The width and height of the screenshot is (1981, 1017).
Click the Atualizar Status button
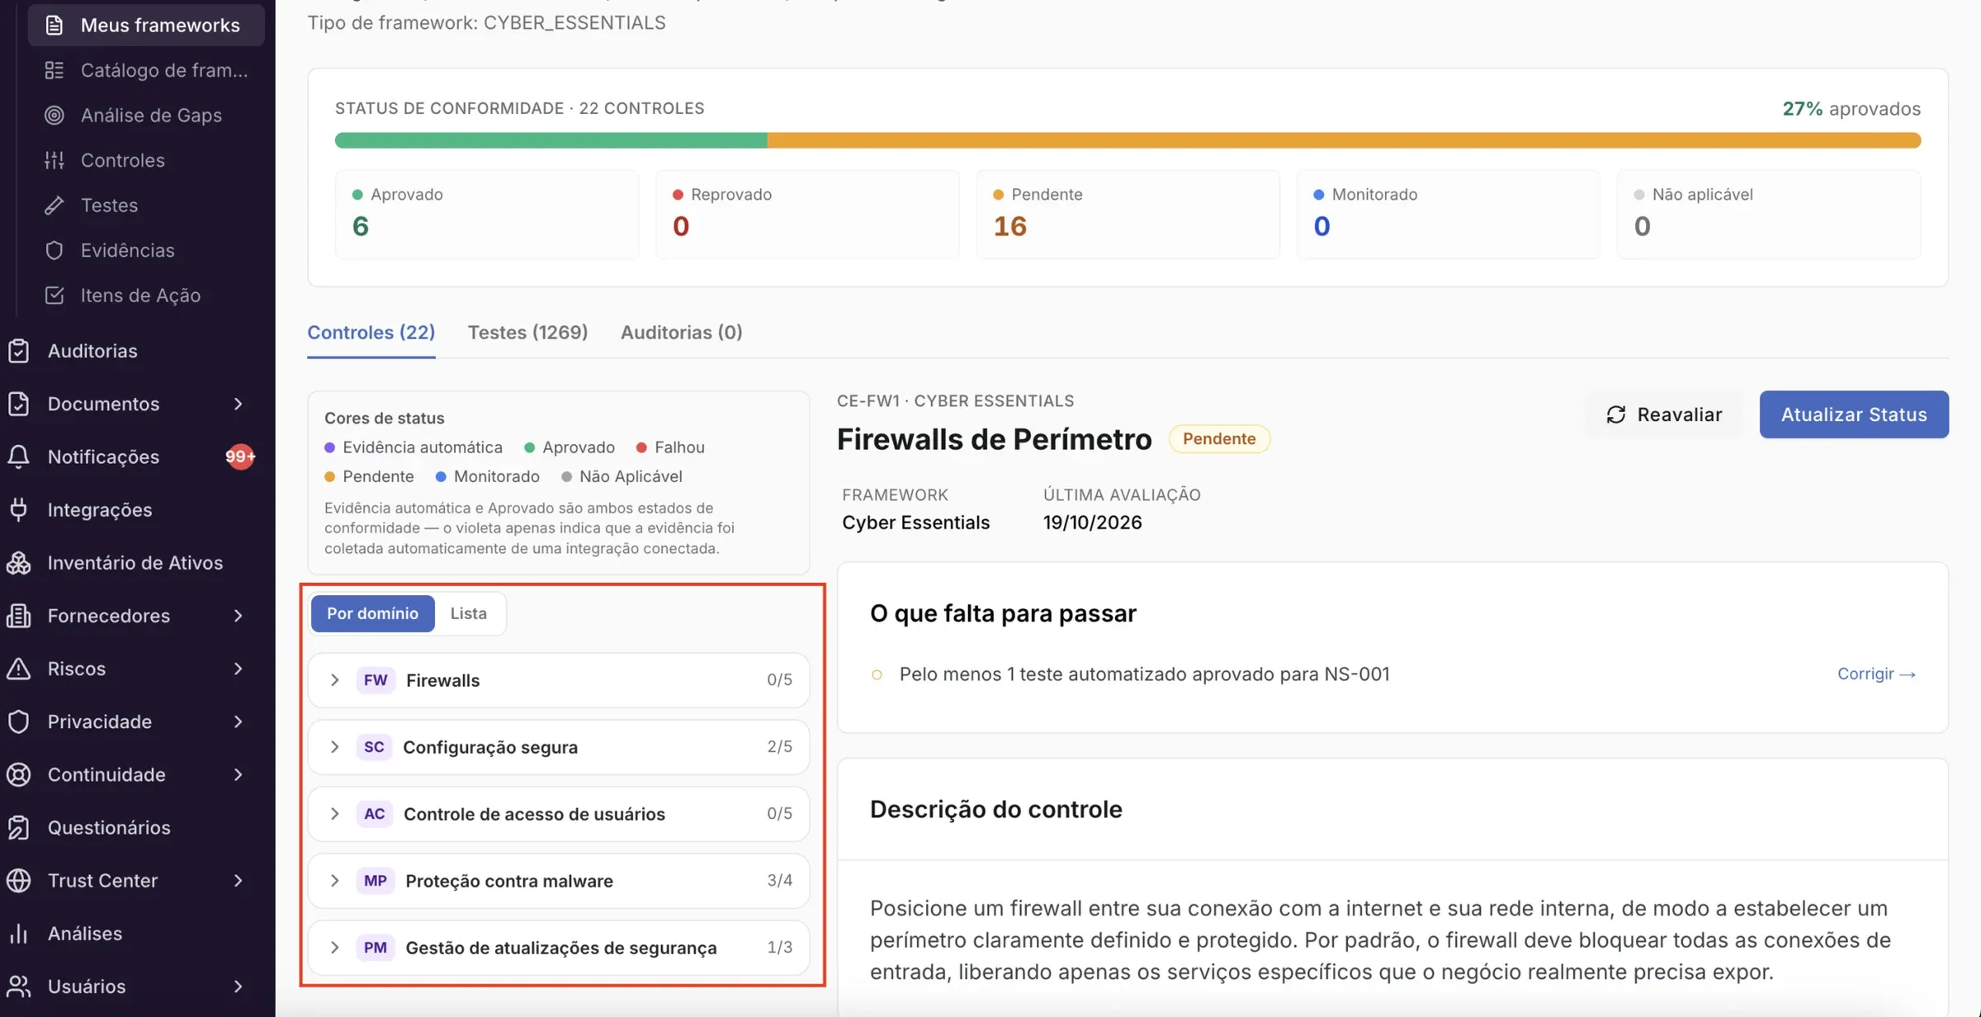(1854, 414)
